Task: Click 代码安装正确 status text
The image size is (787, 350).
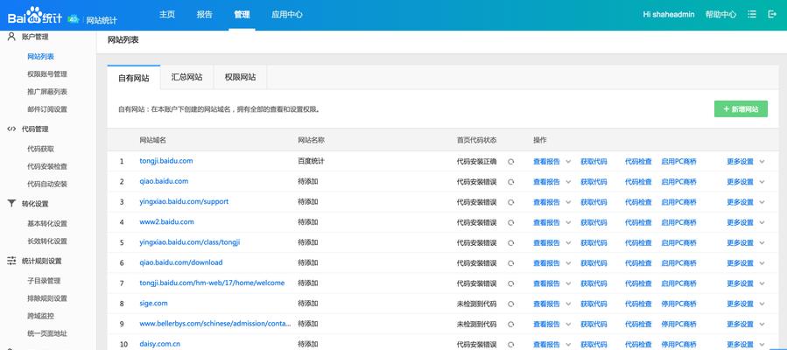Action: click(476, 162)
